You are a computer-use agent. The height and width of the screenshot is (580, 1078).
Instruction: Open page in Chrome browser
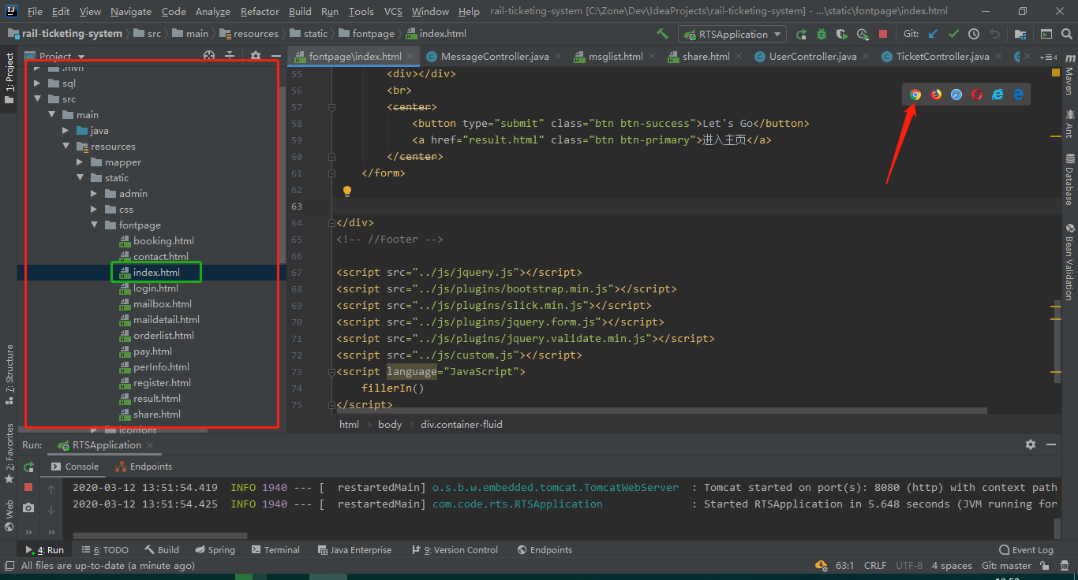tap(915, 94)
